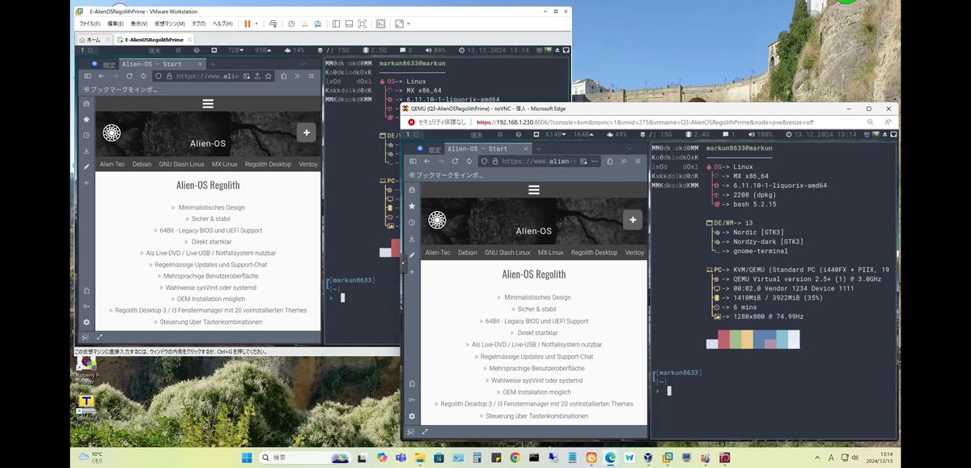
Task: Click the VMware suspend/pause toolbar button
Action: pyautogui.click(x=248, y=24)
